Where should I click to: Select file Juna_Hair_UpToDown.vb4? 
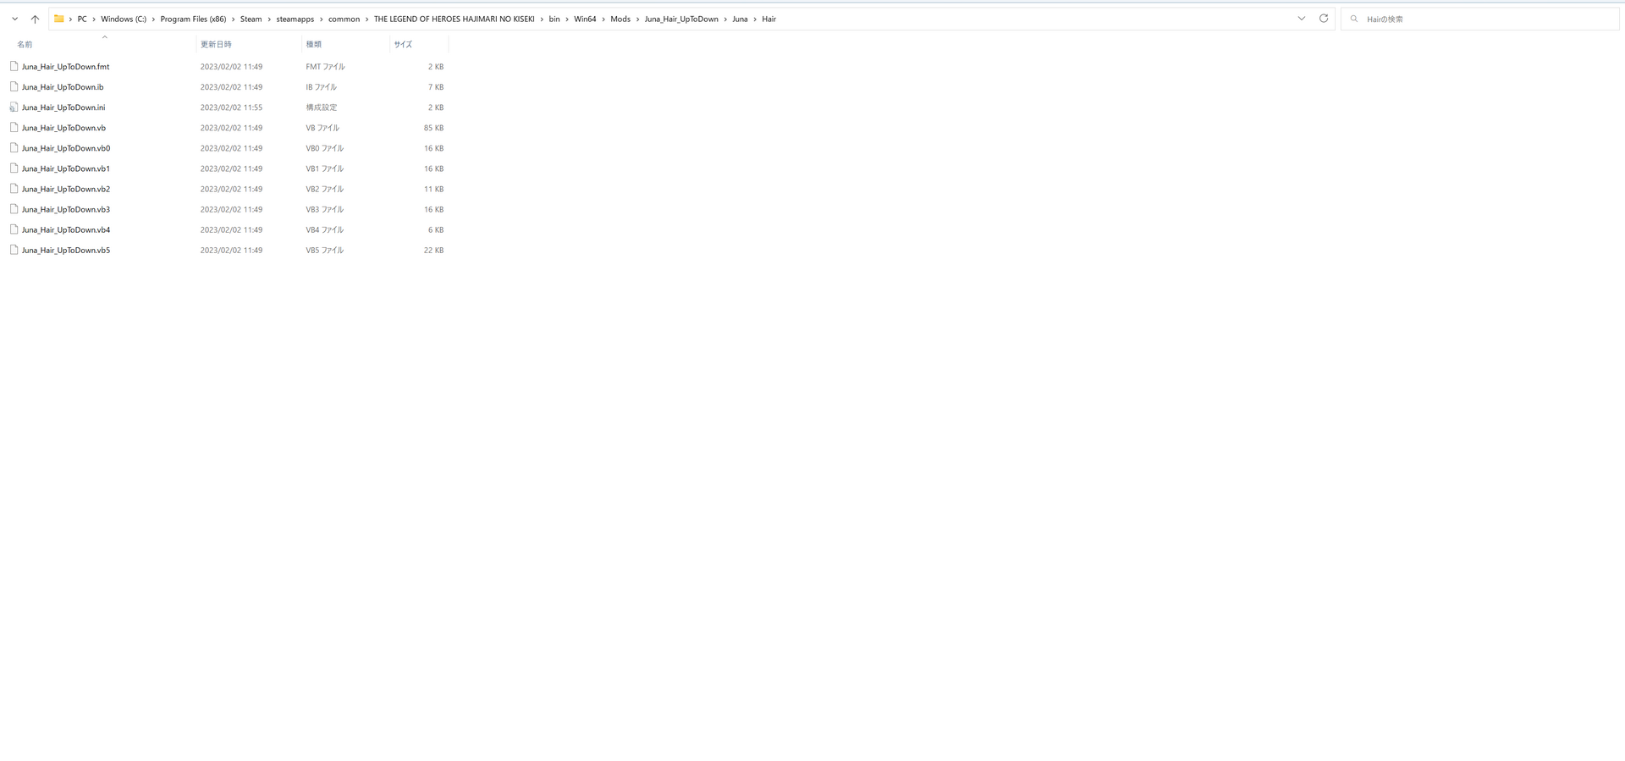(66, 229)
